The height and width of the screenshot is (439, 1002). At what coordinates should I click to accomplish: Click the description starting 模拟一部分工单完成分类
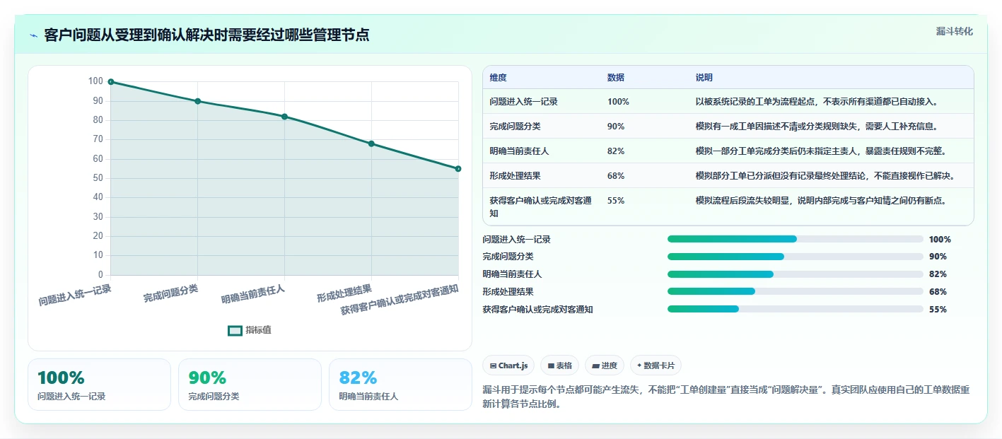[x=821, y=151]
